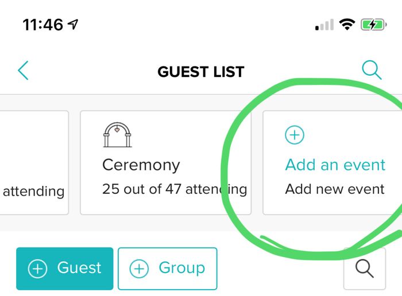The width and height of the screenshot is (402, 296).
Task: Tap the plus icon on Group button
Action: point(139,268)
